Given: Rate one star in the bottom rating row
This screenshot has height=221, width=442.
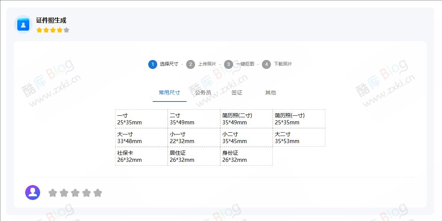Looking at the screenshot, I should pos(53,193).
